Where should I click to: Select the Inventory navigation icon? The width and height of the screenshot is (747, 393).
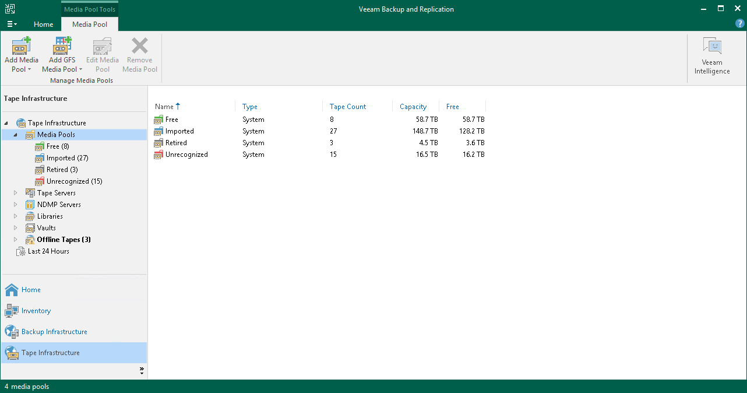coord(10,310)
